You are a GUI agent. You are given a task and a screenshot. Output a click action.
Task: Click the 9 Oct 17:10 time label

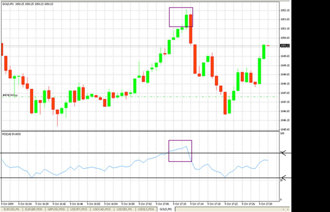[x=179, y=204]
